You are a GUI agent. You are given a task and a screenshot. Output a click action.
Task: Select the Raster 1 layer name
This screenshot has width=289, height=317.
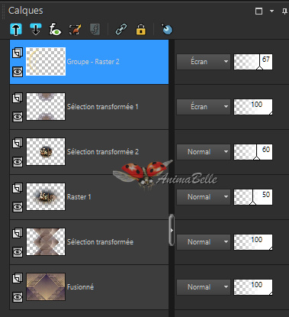[x=79, y=197]
